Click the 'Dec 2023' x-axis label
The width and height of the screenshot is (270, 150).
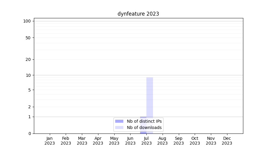227,141
